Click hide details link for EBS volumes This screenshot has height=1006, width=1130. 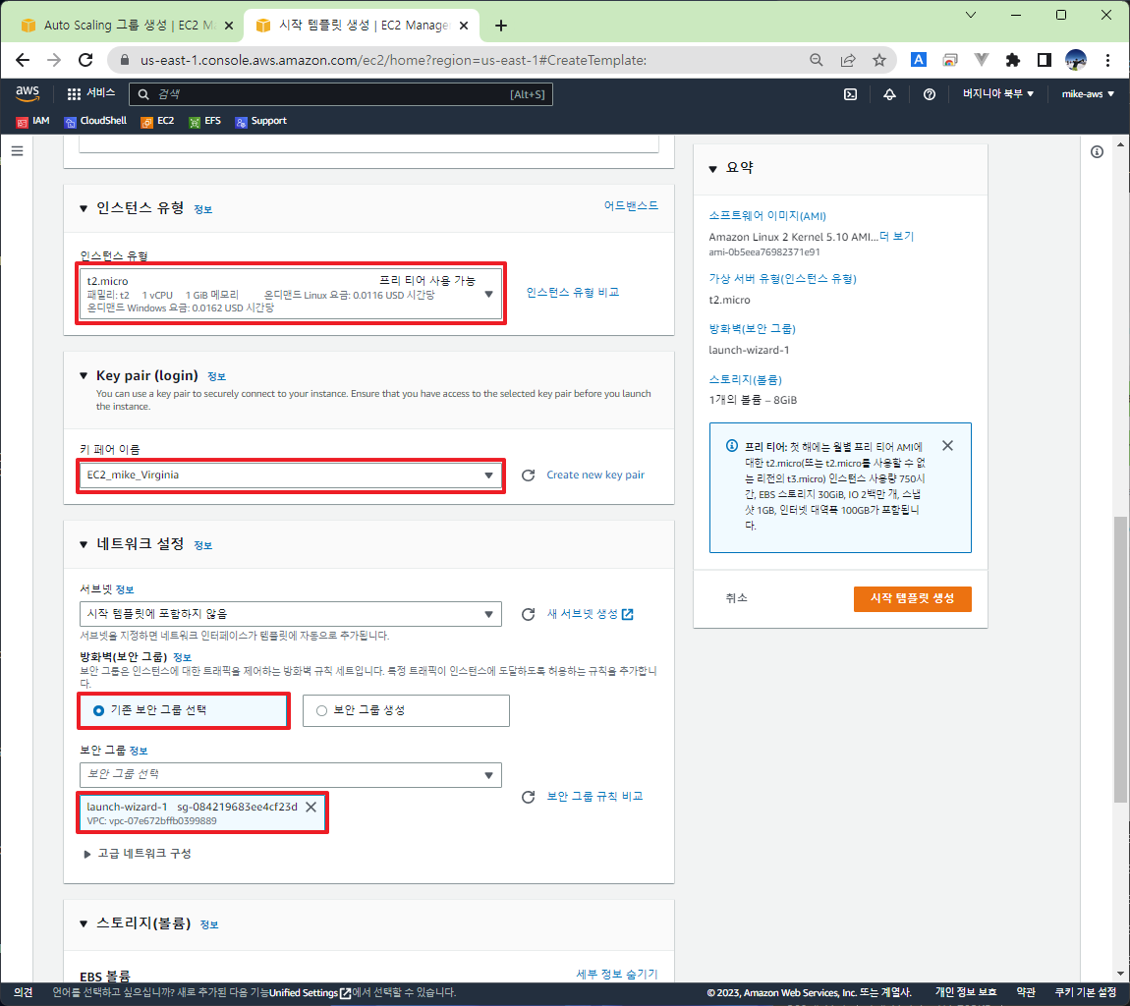(x=617, y=975)
